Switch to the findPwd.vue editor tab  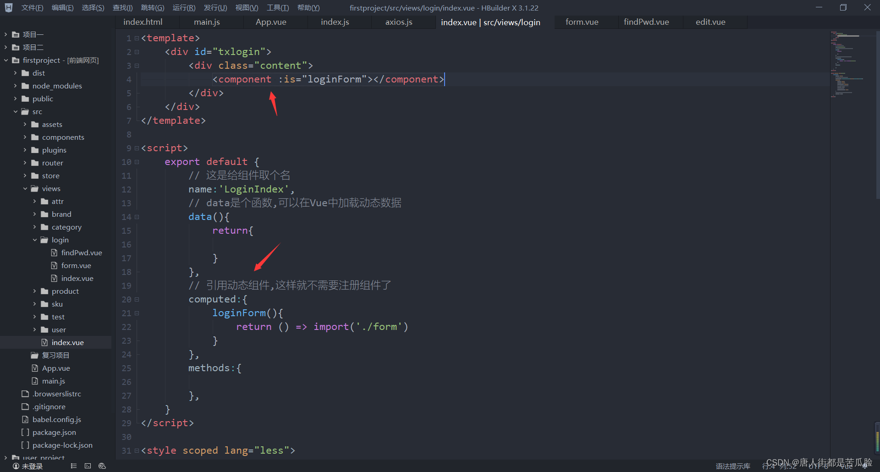coord(646,22)
